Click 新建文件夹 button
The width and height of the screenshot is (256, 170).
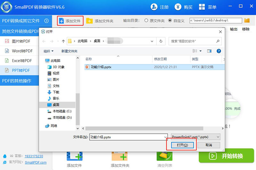[x=69, y=51]
